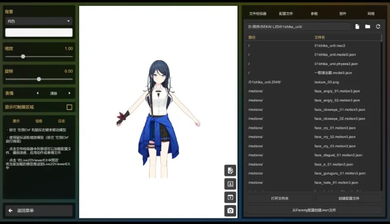Select face_cry_02.motion3.json
This screenshot has height=224, width=390.
click(335, 137)
